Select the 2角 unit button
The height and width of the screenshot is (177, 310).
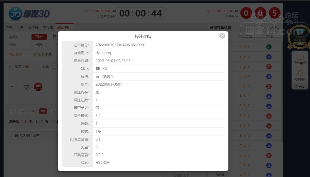click(x=33, y=111)
